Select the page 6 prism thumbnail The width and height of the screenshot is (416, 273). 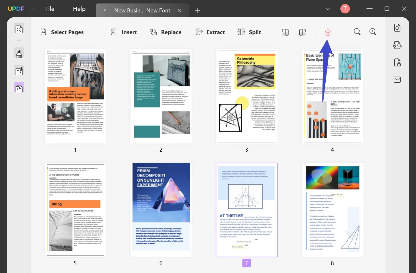[x=161, y=210]
